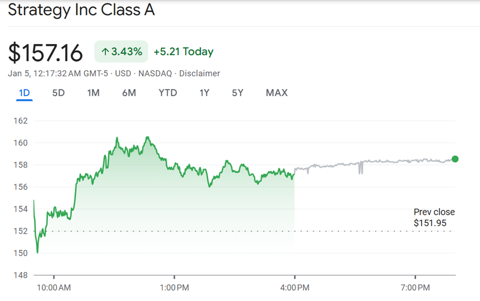
Task: Select the 6M chart view
Action: (x=129, y=92)
